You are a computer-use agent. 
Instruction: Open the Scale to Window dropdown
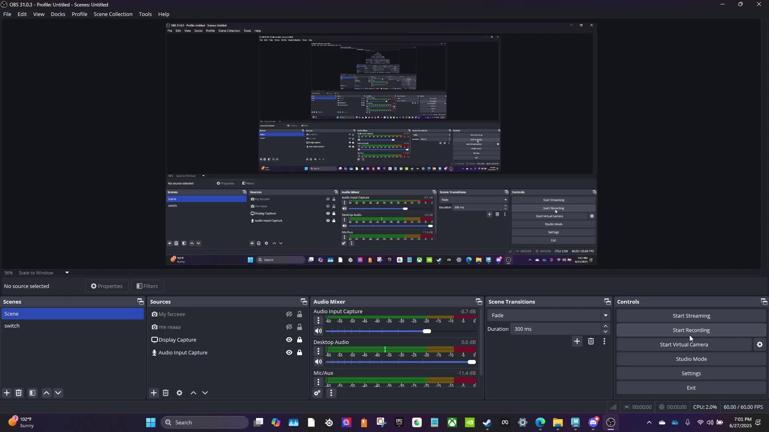pyautogui.click(x=67, y=273)
